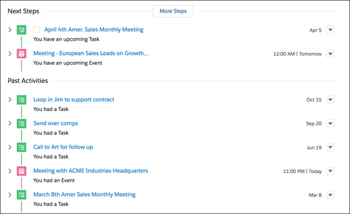Image resolution: width=350 pixels, height=214 pixels.
Task: Click You had a Task under March 8th meeting
Action: click(51, 204)
